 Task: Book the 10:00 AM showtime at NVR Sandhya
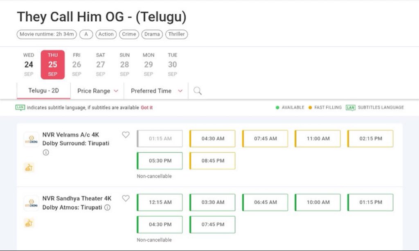coord(318,202)
